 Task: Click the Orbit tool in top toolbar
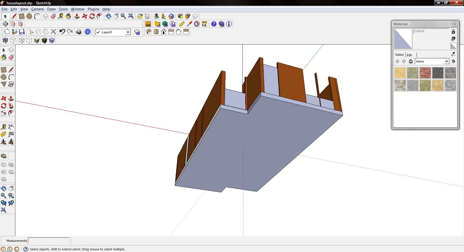pos(108,16)
